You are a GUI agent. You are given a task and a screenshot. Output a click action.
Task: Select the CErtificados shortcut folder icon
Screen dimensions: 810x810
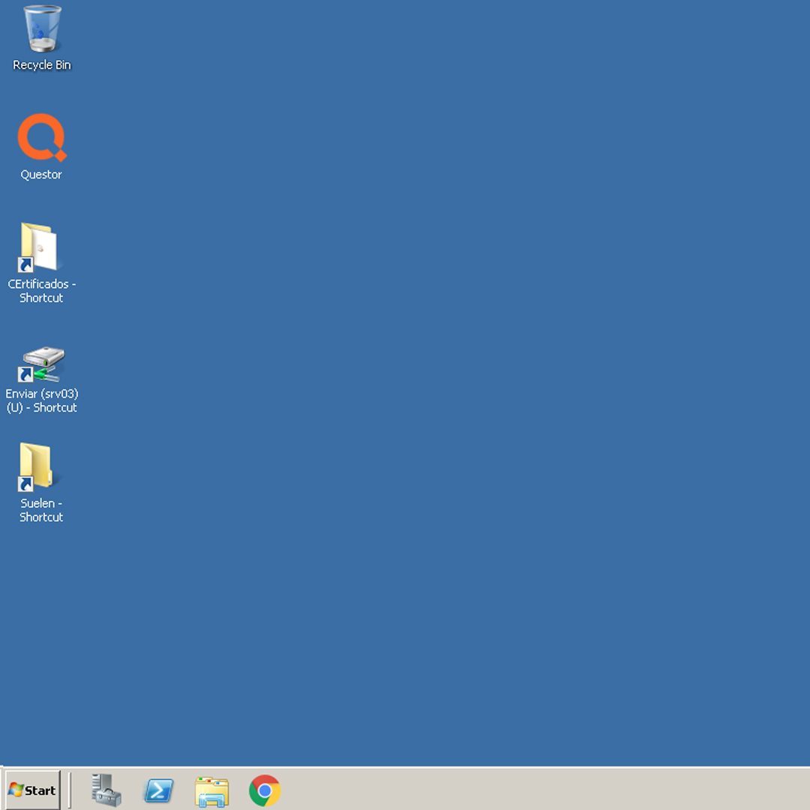pyautogui.click(x=39, y=247)
